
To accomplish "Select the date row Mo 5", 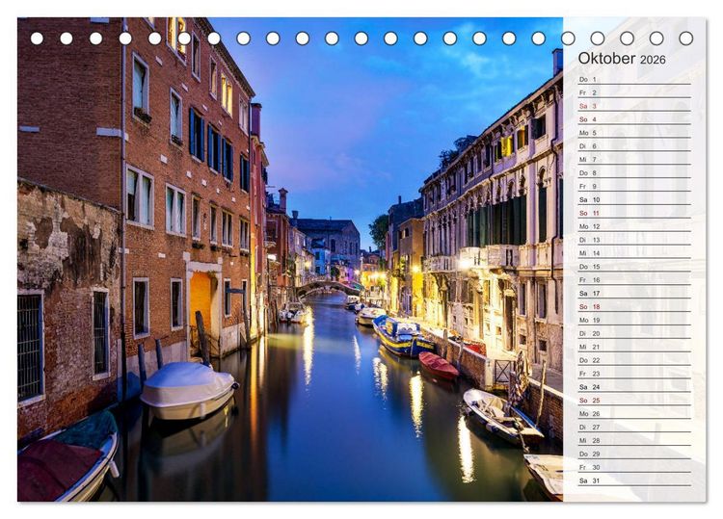I will coord(634,133).
